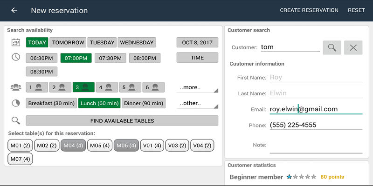This screenshot has height=186, width=373.
Task: Click into the Phone number field
Action: click(316, 125)
